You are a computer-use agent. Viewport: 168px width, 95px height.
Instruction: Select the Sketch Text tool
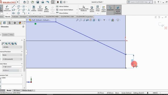point(29,10)
